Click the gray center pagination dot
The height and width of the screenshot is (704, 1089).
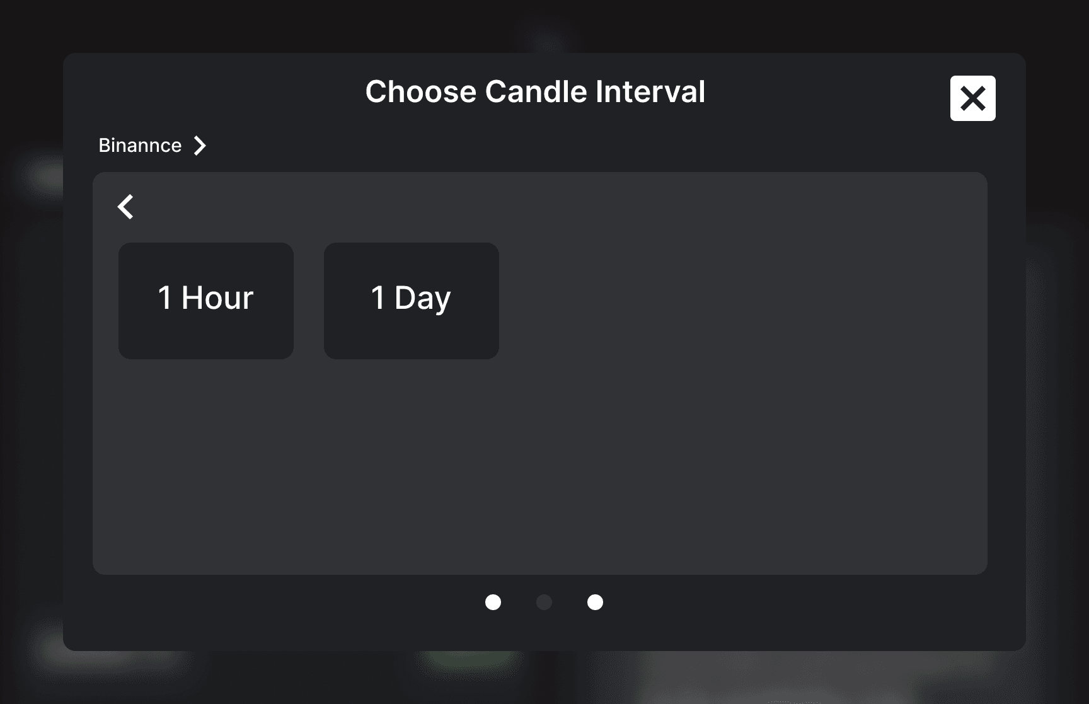click(x=544, y=603)
